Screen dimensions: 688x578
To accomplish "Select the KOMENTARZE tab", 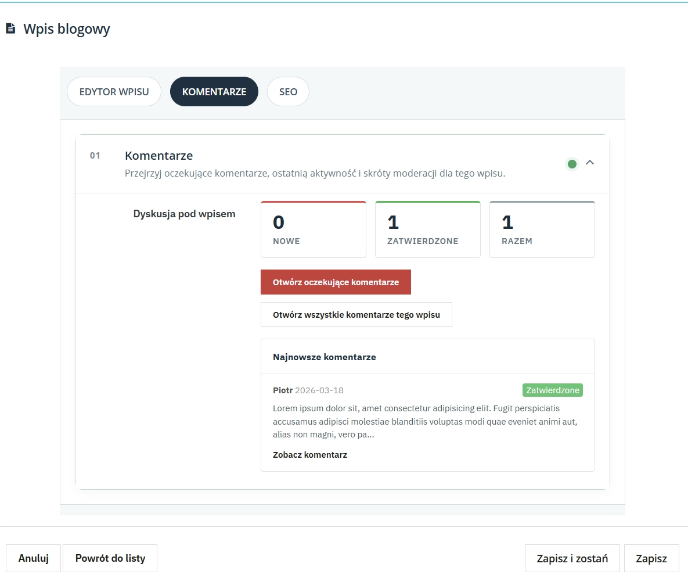I will (x=214, y=91).
